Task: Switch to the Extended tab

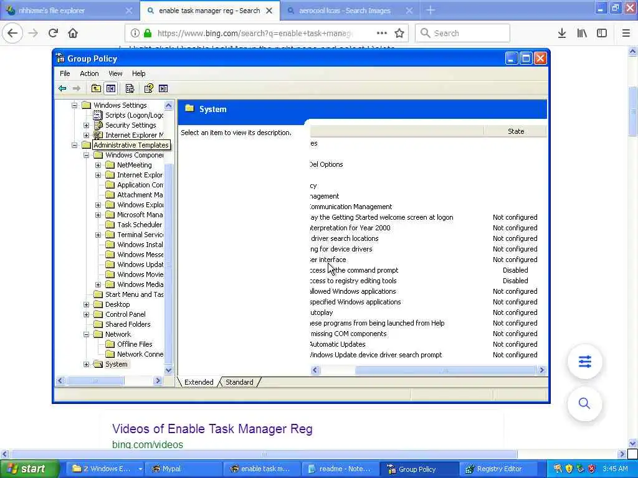Action: tap(199, 382)
